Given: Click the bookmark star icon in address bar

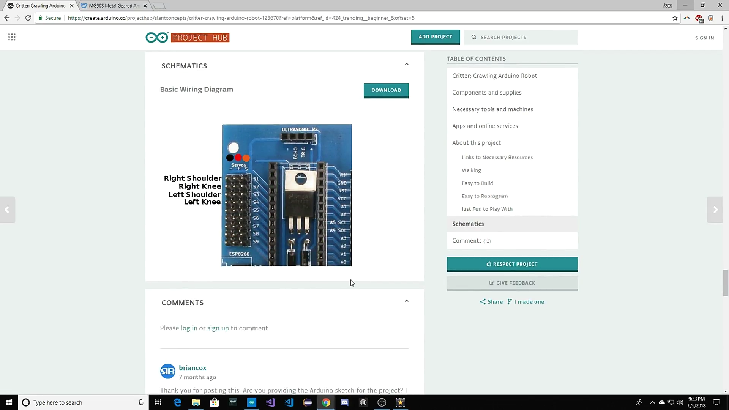Looking at the screenshot, I should tap(675, 18).
